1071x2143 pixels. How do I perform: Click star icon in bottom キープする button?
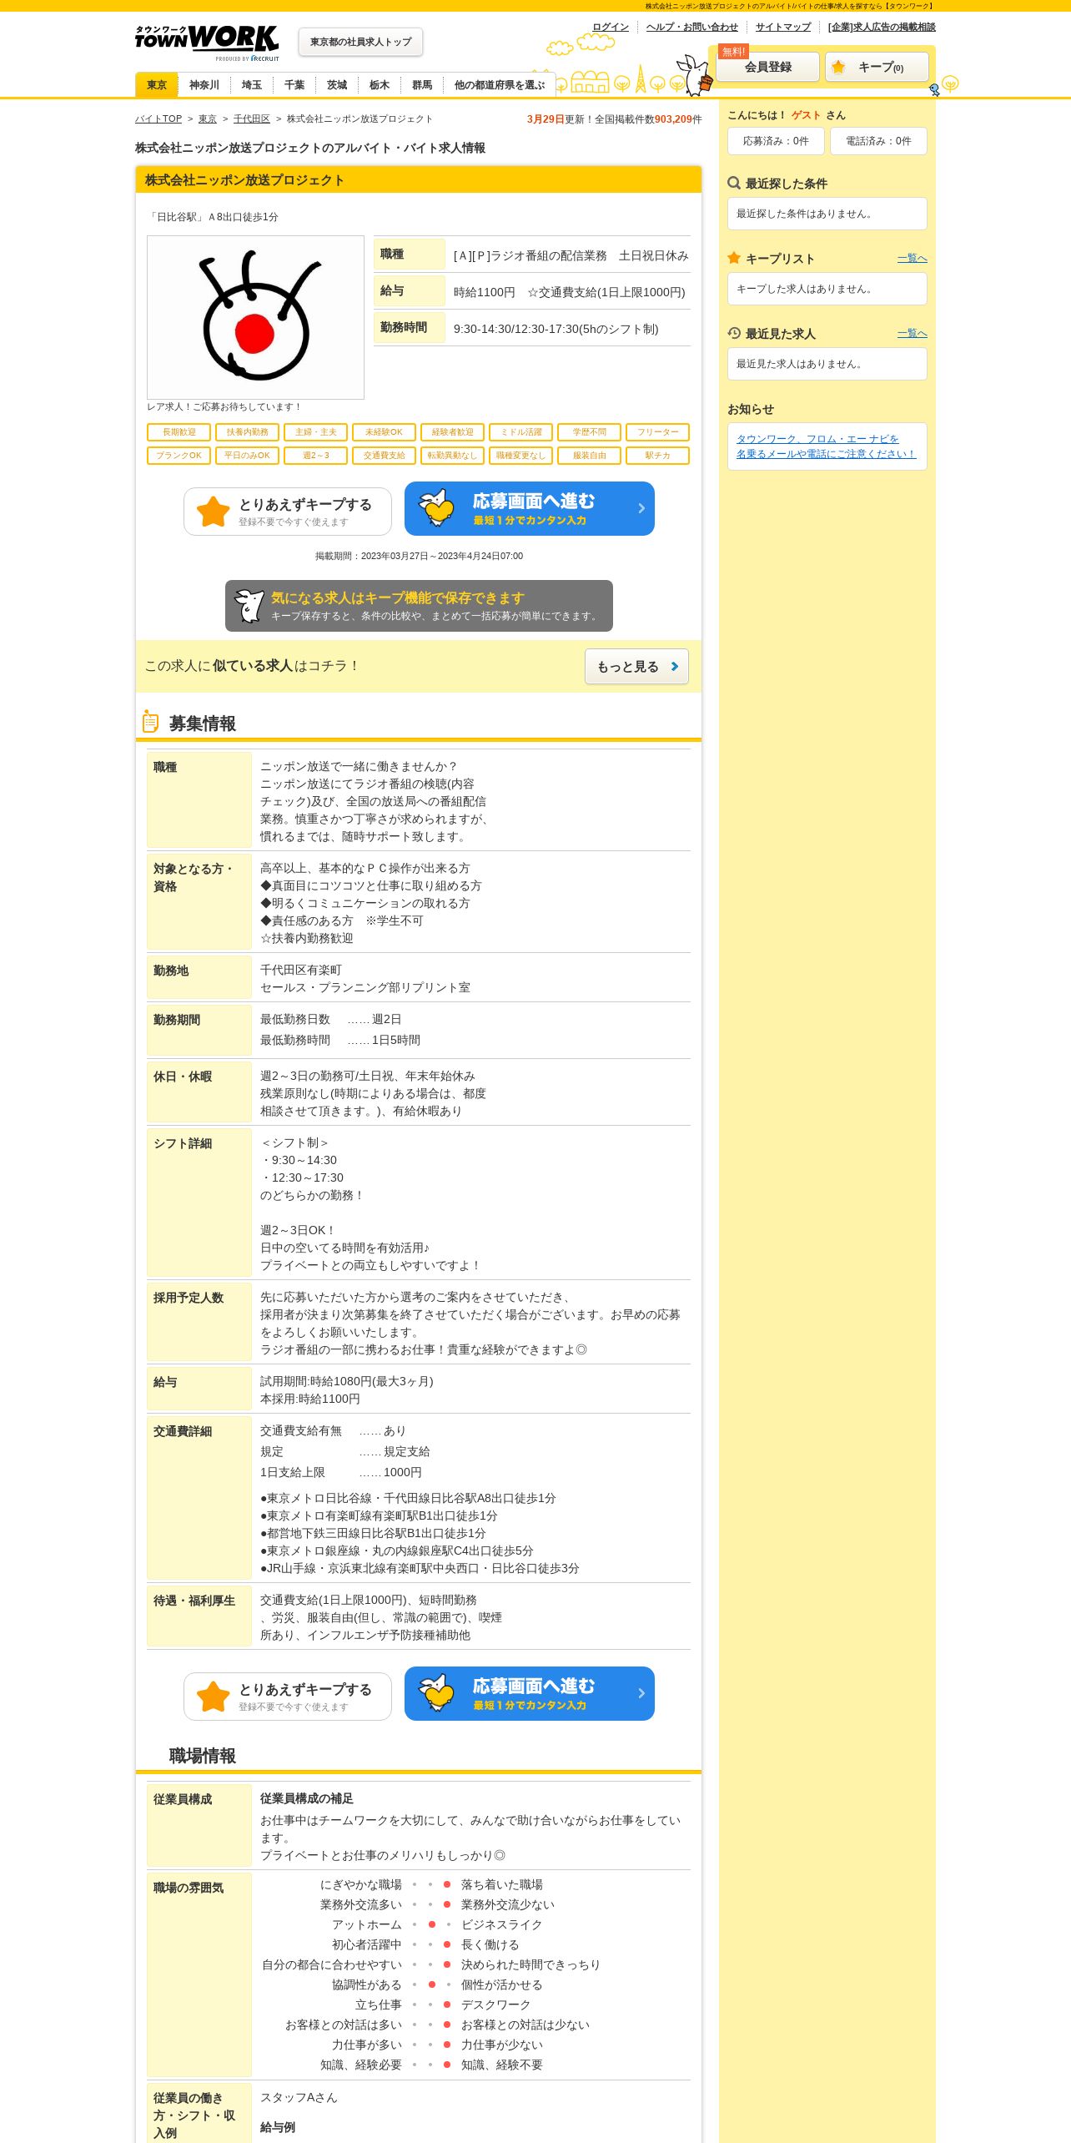click(214, 1697)
